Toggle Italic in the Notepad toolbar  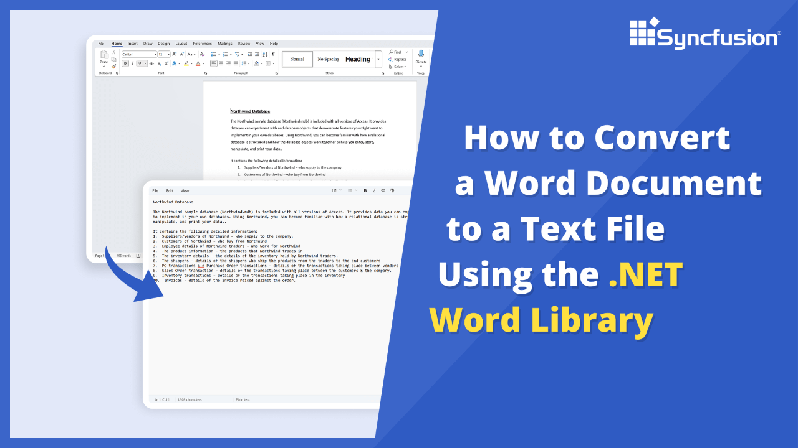[x=374, y=190]
